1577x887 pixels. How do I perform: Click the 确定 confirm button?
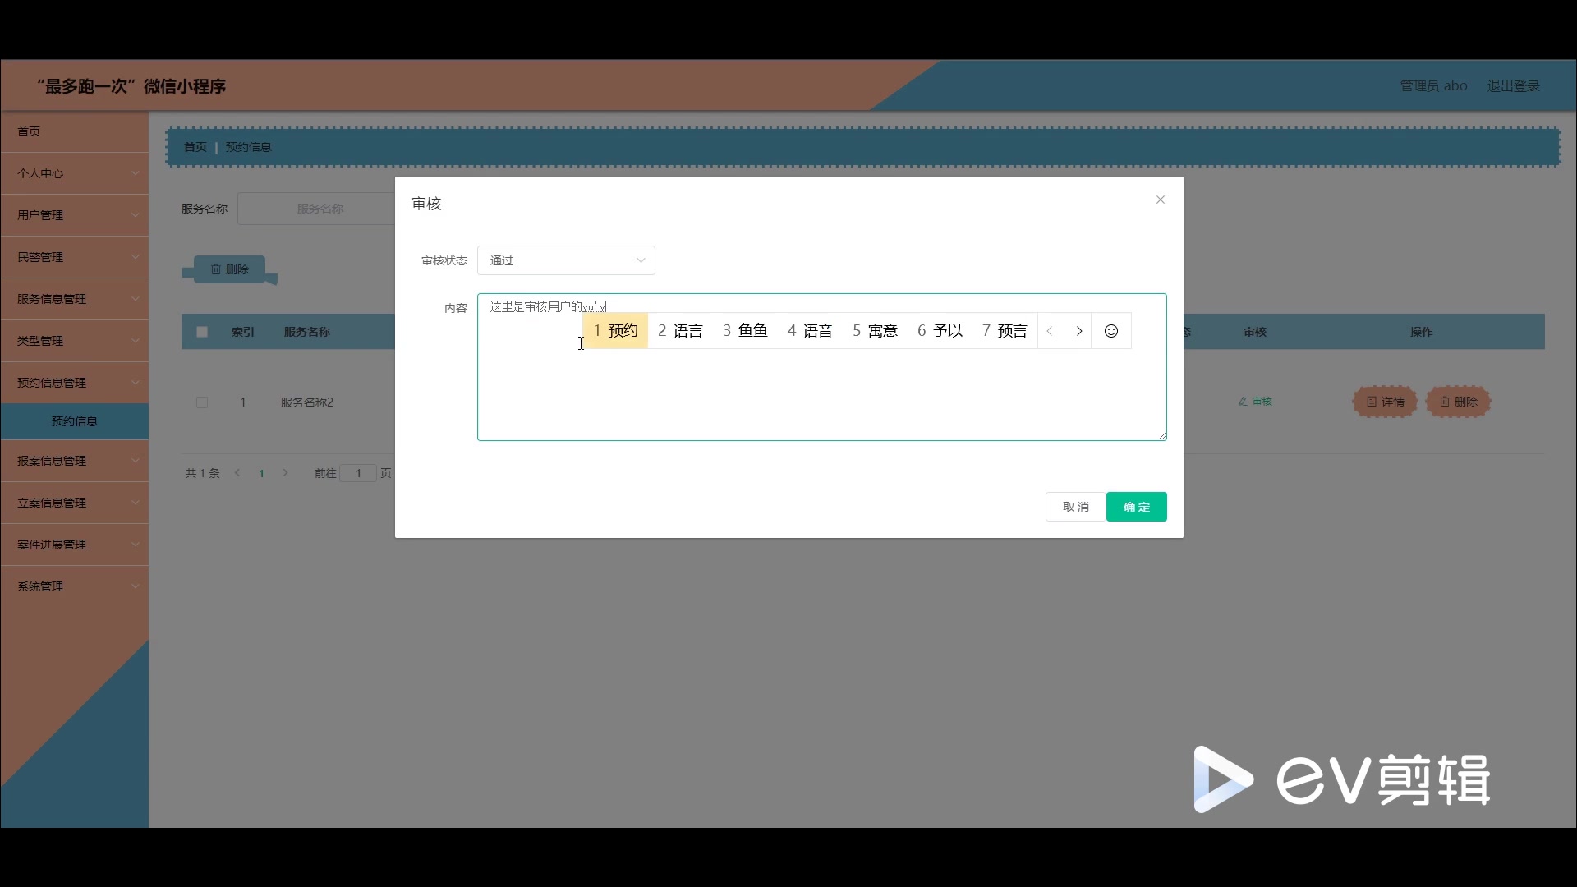click(x=1136, y=507)
